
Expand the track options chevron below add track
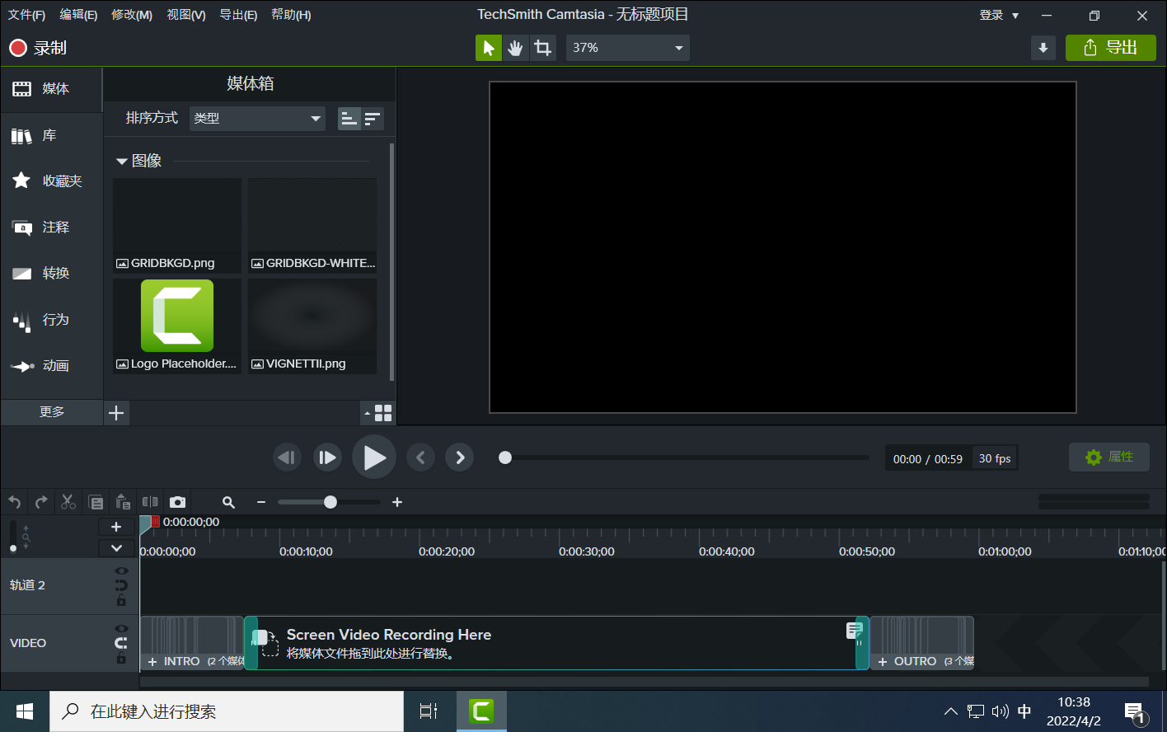116,548
